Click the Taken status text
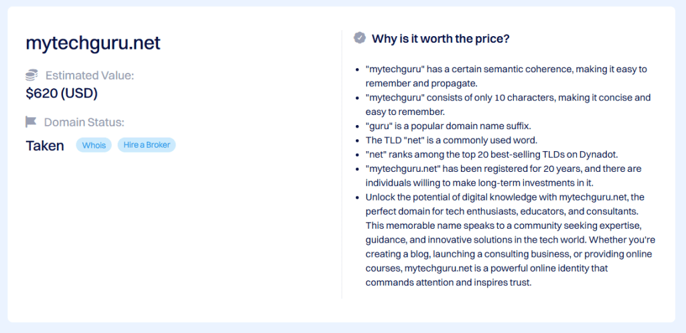 [45, 146]
